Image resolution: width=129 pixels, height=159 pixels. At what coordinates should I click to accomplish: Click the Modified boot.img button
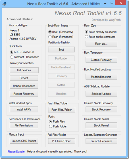pyautogui.click(x=101, y=77)
